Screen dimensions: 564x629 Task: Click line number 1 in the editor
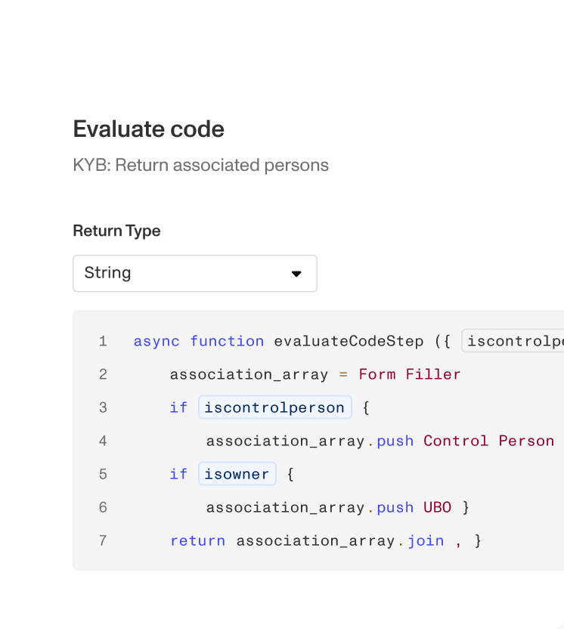(x=103, y=341)
